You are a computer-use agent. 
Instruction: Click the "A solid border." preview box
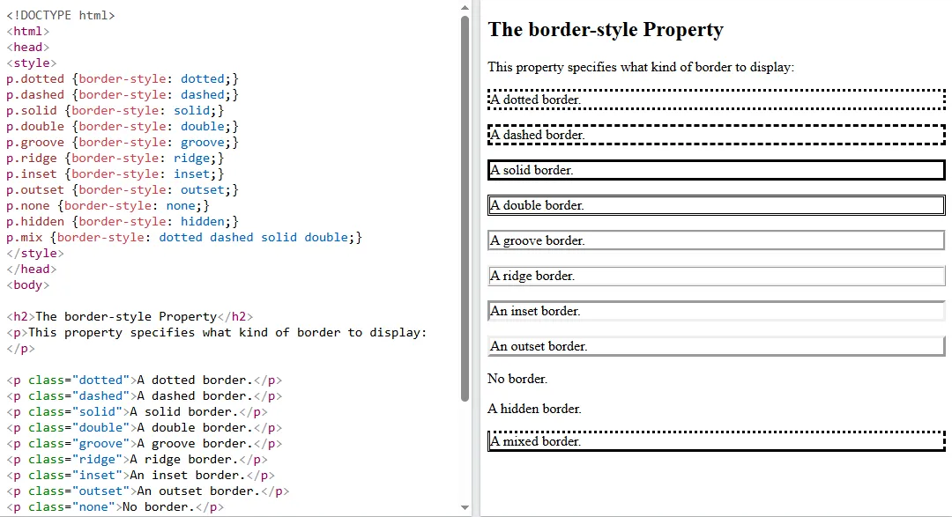(x=716, y=169)
